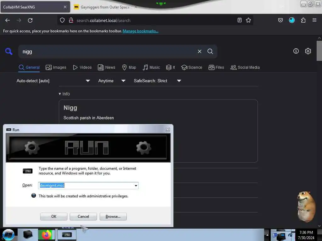Collapse the Info section triangle
322x241 pixels.
(x=60, y=94)
